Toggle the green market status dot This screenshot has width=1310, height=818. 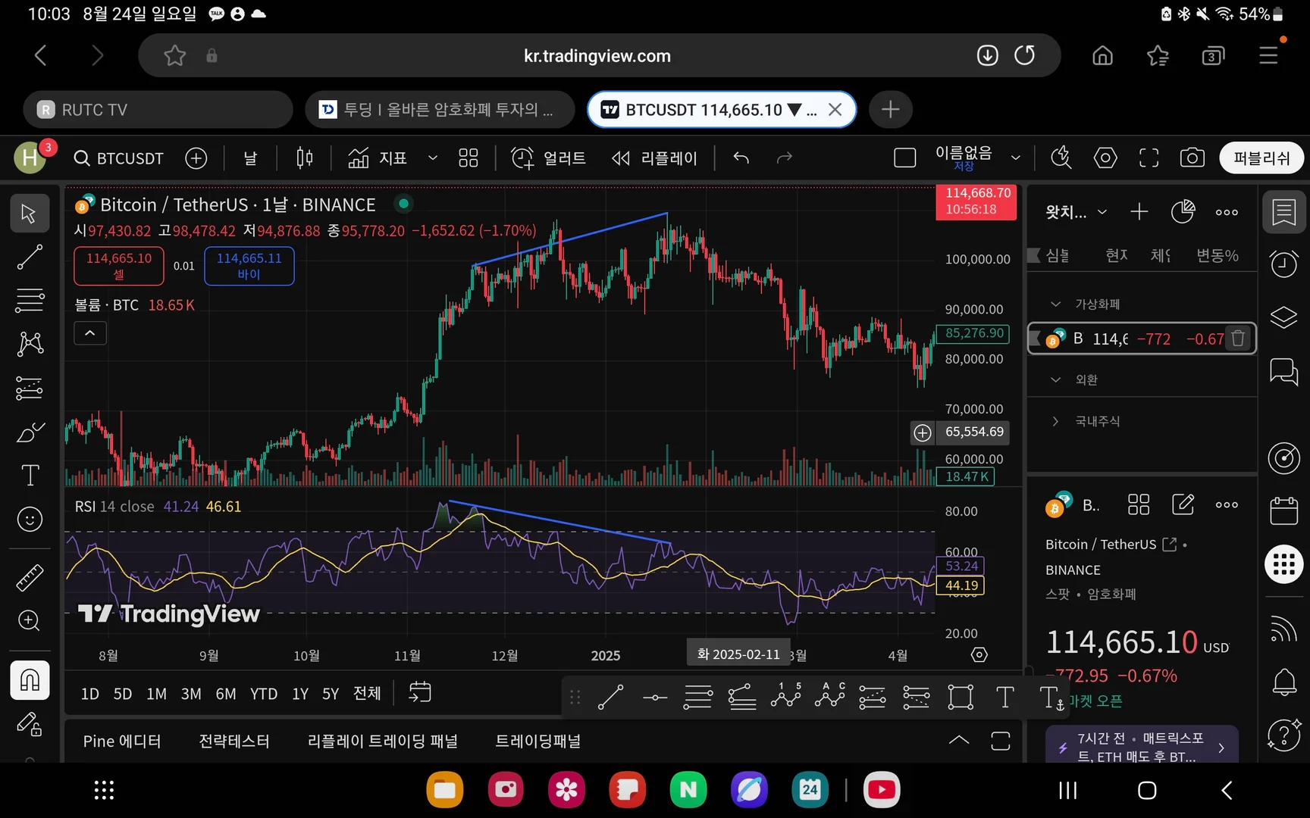click(404, 204)
